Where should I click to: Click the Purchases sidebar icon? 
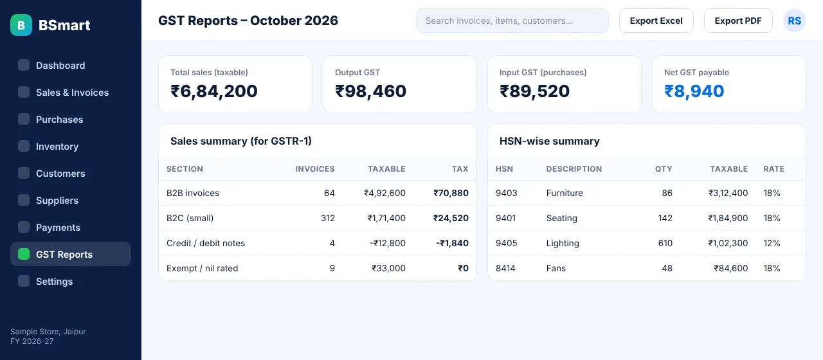coord(24,119)
